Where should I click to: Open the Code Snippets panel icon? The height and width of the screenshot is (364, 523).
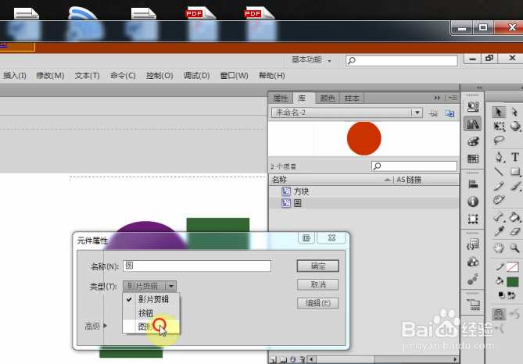click(x=473, y=244)
